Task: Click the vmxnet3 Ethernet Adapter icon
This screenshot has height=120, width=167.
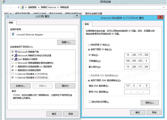Action: (x=13, y=34)
